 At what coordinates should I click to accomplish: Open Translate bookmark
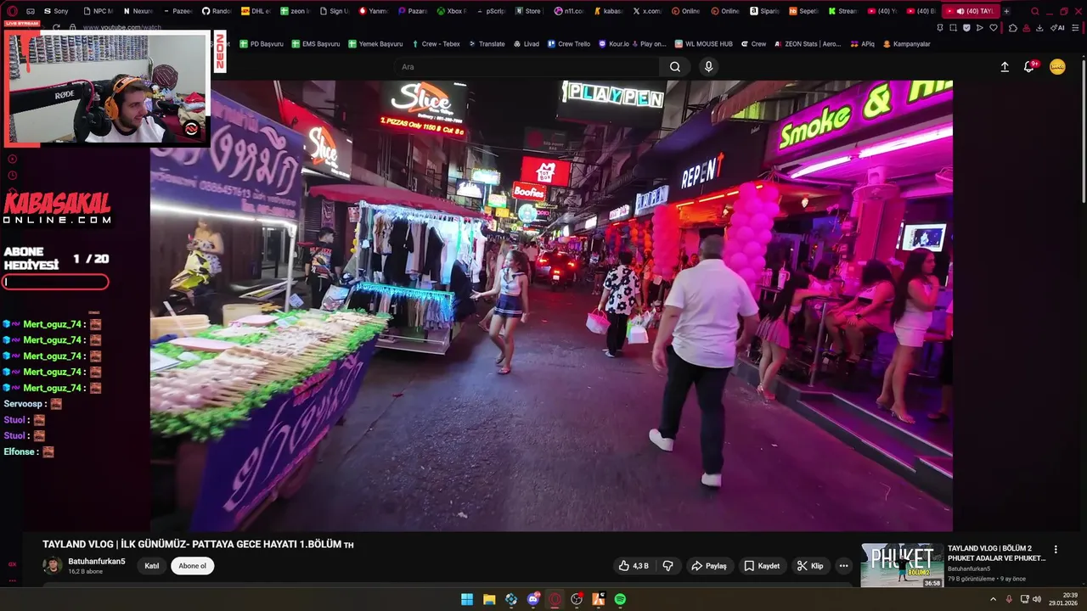[486, 44]
